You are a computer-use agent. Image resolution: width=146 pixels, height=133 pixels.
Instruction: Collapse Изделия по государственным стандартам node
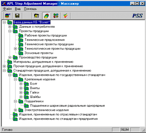point(10,75)
